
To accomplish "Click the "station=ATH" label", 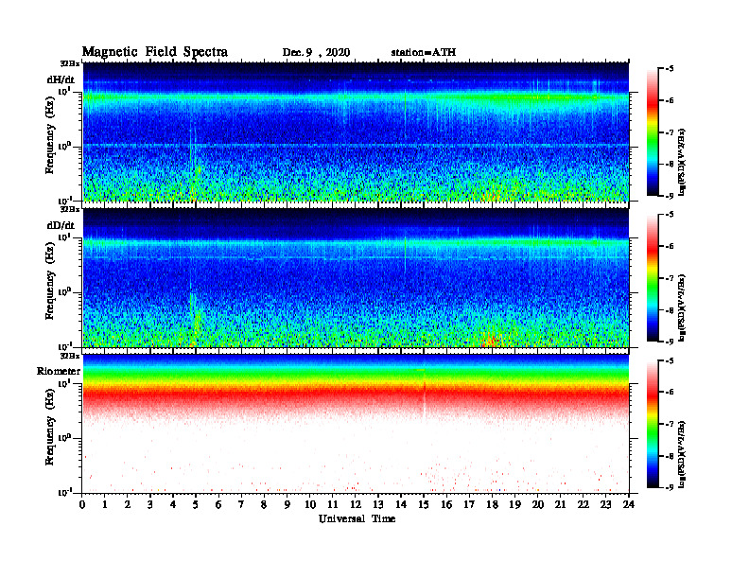I will pyautogui.click(x=424, y=53).
